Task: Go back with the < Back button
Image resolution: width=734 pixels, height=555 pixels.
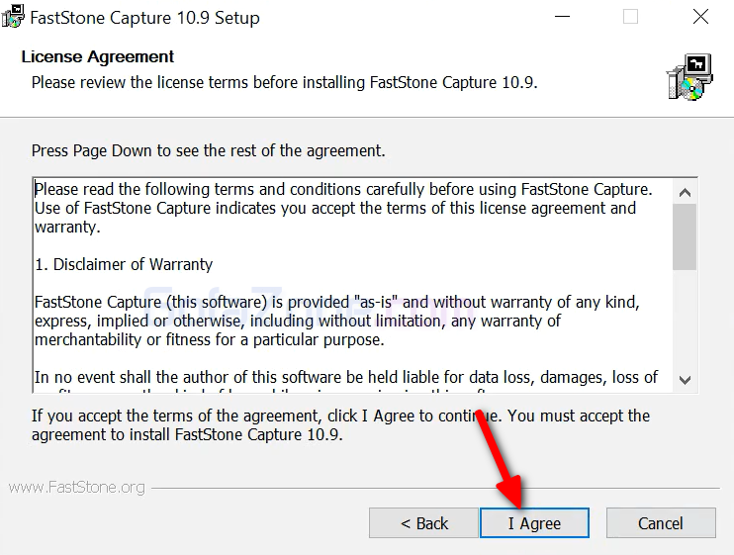Action: point(423,523)
